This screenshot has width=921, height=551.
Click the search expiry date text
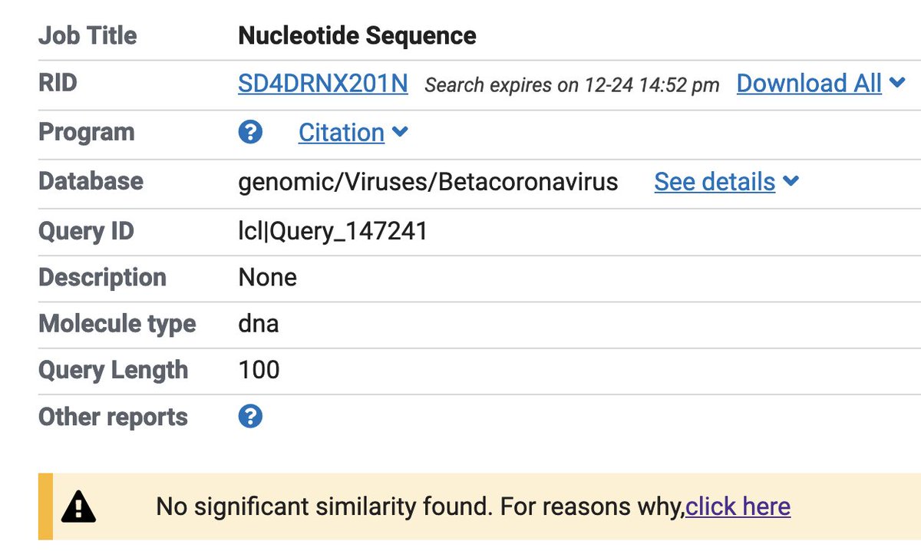coord(572,85)
